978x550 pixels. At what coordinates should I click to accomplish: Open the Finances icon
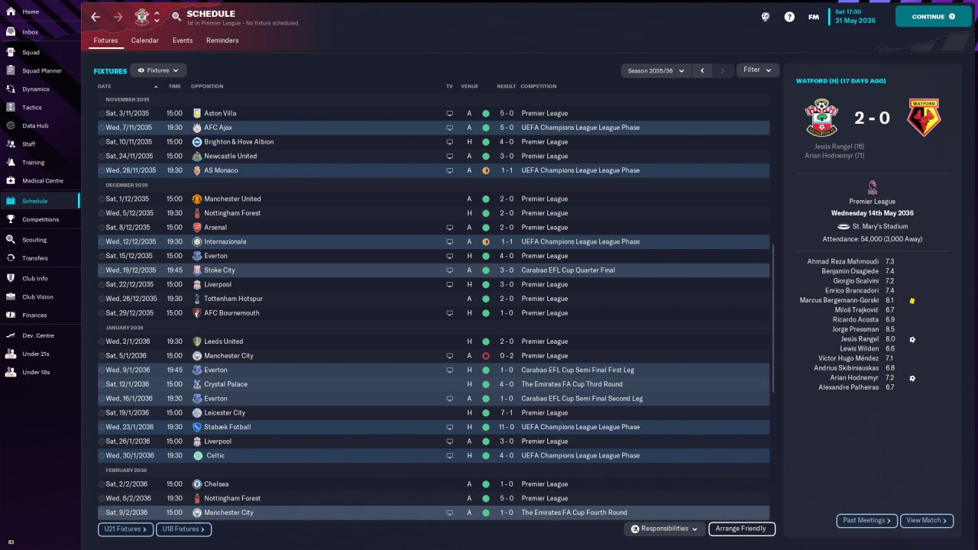click(11, 315)
